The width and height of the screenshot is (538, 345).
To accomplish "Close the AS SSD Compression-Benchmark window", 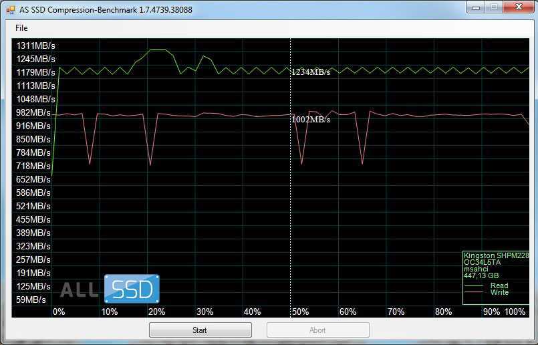I will [x=518, y=7].
